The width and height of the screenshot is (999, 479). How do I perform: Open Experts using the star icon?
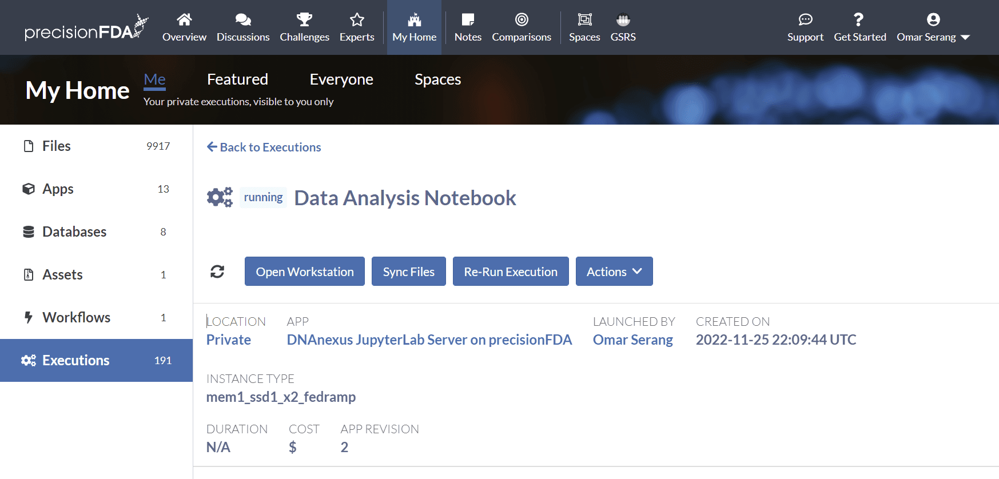(x=357, y=20)
